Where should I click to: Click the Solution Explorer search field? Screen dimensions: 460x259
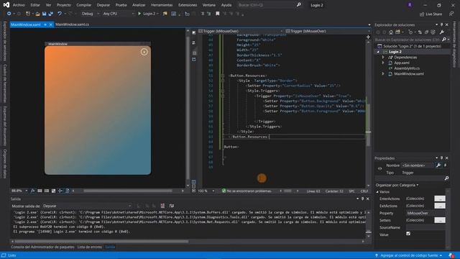(408, 40)
